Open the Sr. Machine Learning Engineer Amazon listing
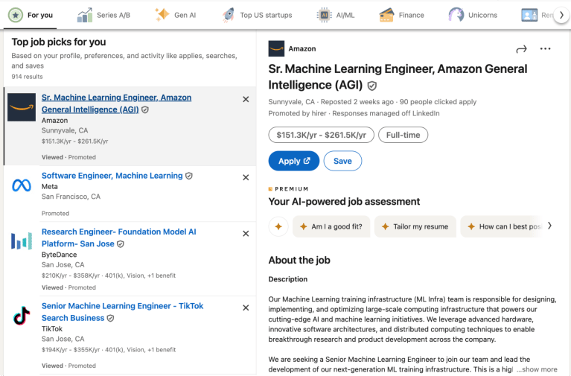Screen dimensions: 571x376 [116, 103]
